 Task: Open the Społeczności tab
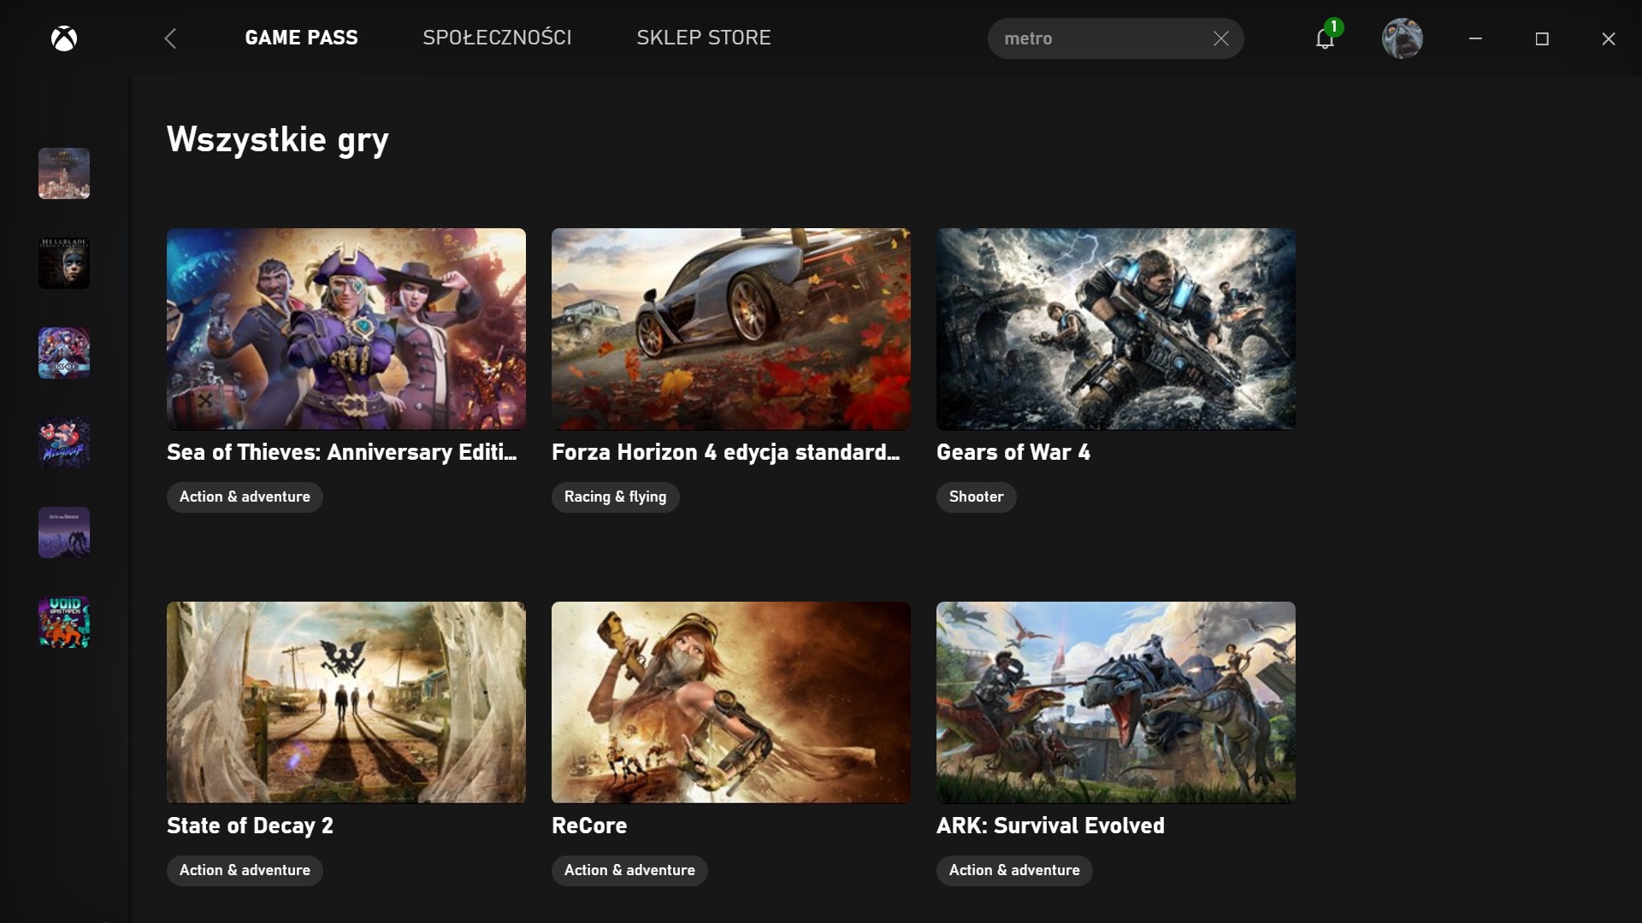click(497, 38)
